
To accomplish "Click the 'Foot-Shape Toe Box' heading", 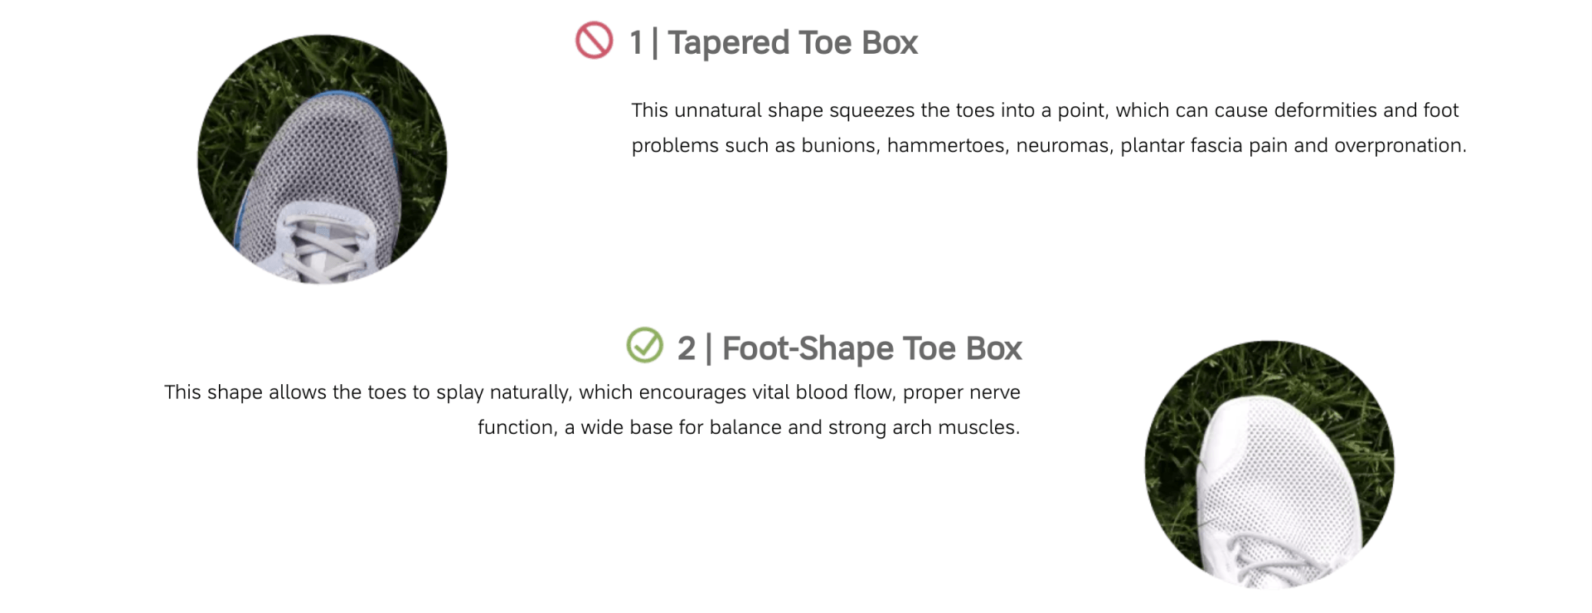I will click(x=871, y=348).
